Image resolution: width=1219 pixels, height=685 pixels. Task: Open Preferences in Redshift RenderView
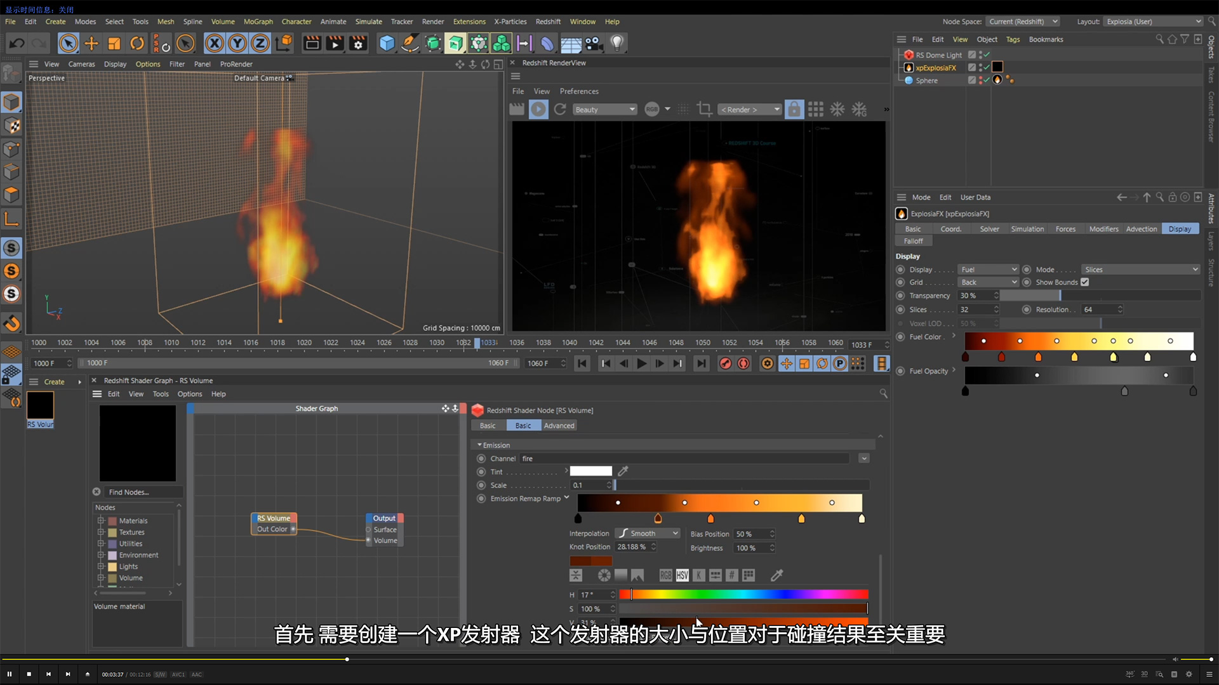579,91
